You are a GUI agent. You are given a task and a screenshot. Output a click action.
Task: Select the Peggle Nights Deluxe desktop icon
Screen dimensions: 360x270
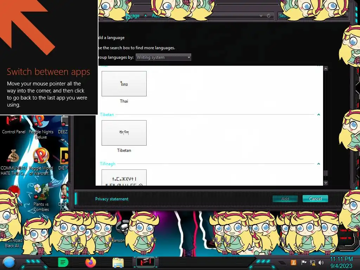click(41, 127)
